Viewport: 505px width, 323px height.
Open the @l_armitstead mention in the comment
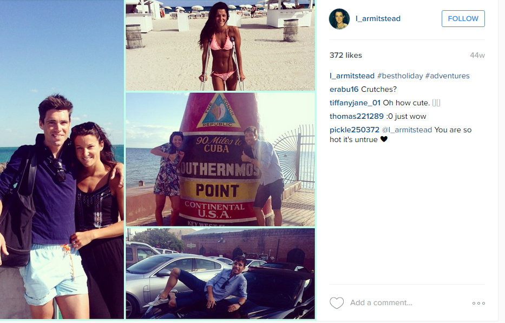click(x=407, y=130)
